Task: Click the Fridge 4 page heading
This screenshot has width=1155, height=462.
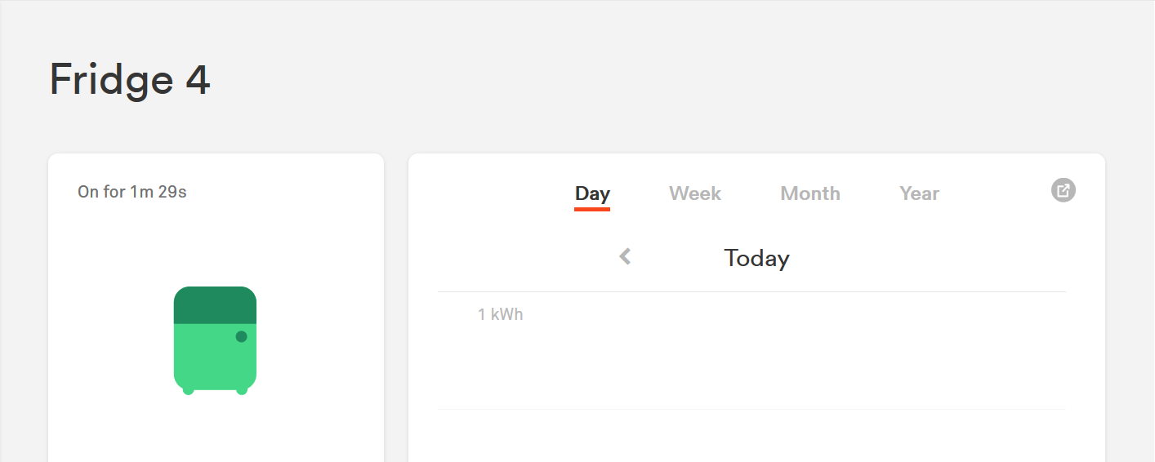Action: click(130, 80)
